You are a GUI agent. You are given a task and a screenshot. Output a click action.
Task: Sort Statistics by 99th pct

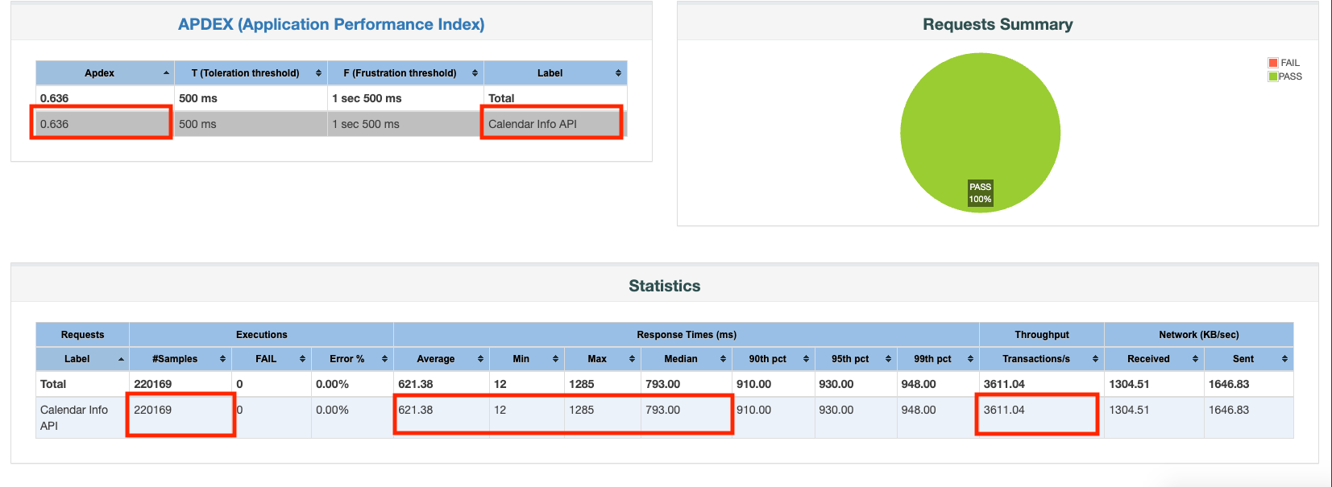pyautogui.click(x=938, y=359)
